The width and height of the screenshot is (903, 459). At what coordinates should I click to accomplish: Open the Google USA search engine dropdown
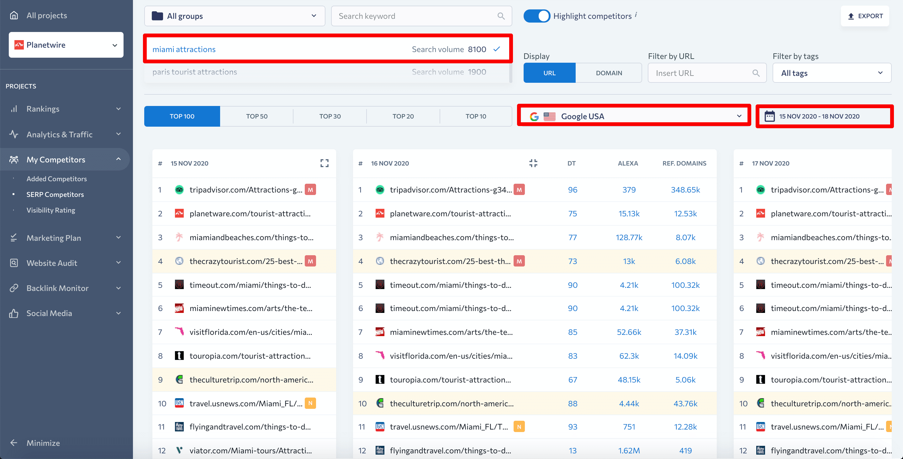coord(634,116)
